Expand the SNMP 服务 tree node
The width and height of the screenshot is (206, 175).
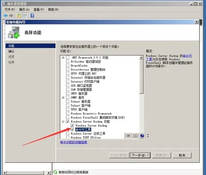(63, 98)
